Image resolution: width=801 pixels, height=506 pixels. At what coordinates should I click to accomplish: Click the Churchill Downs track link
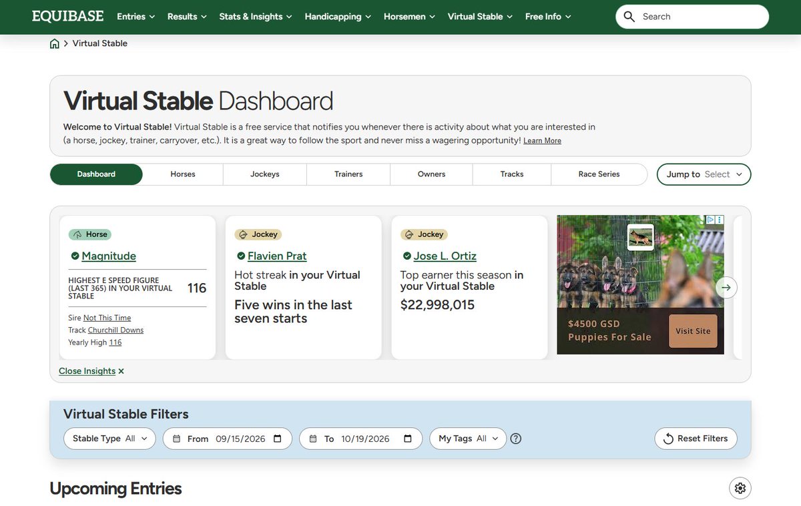coord(115,330)
